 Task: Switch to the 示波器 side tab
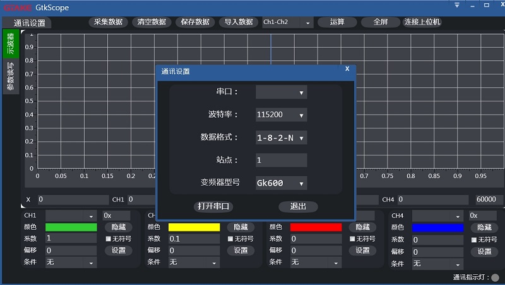11,43
